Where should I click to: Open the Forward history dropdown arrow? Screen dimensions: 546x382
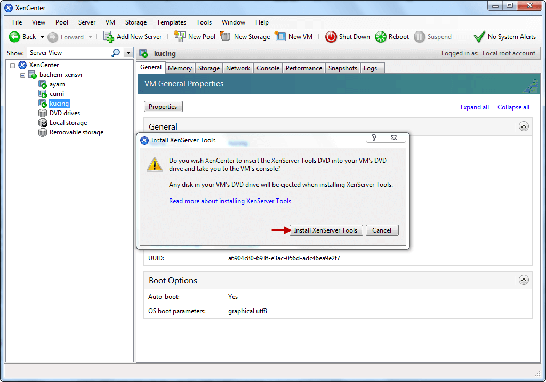click(90, 37)
